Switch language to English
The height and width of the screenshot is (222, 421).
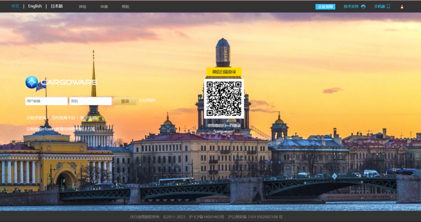tap(35, 6)
